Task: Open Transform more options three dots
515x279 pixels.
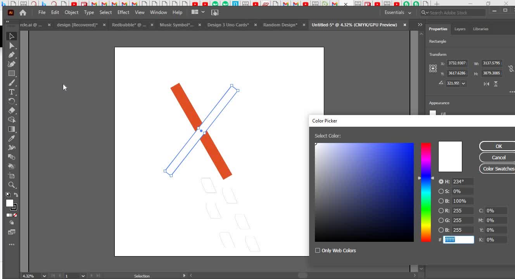Action: pos(512,92)
